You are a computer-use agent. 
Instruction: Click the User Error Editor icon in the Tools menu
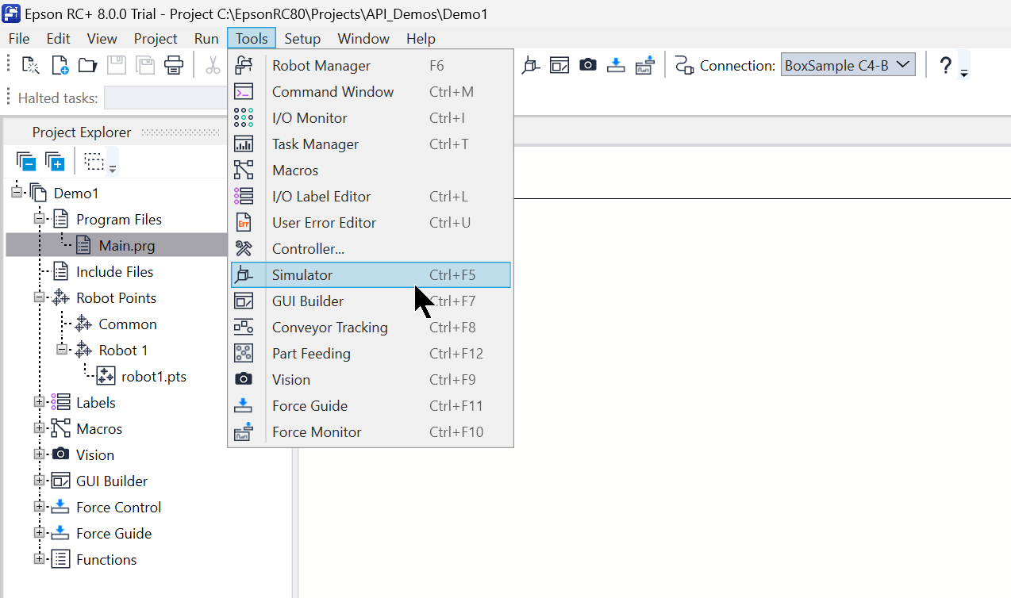click(x=244, y=223)
